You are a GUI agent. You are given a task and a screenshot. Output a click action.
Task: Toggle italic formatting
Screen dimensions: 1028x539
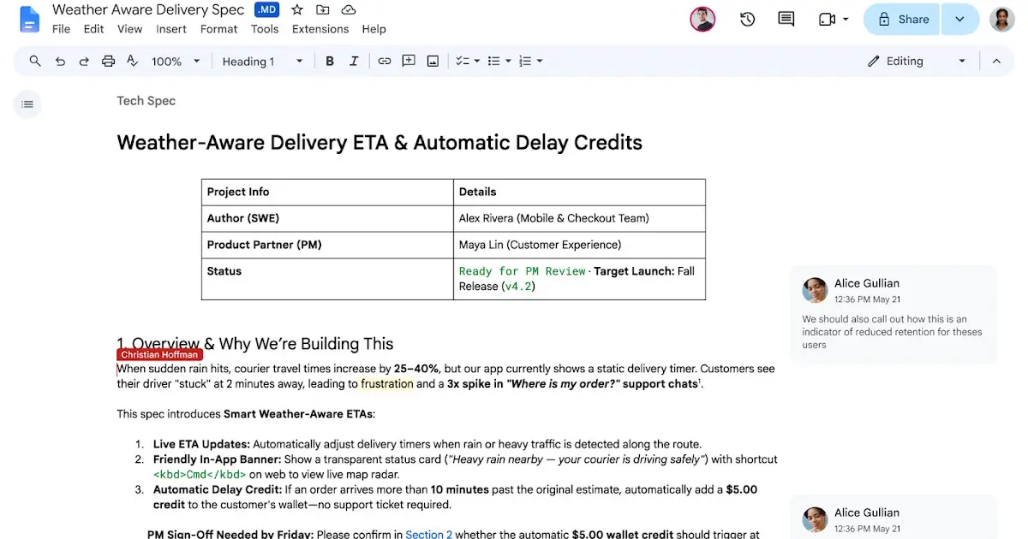pyautogui.click(x=354, y=61)
